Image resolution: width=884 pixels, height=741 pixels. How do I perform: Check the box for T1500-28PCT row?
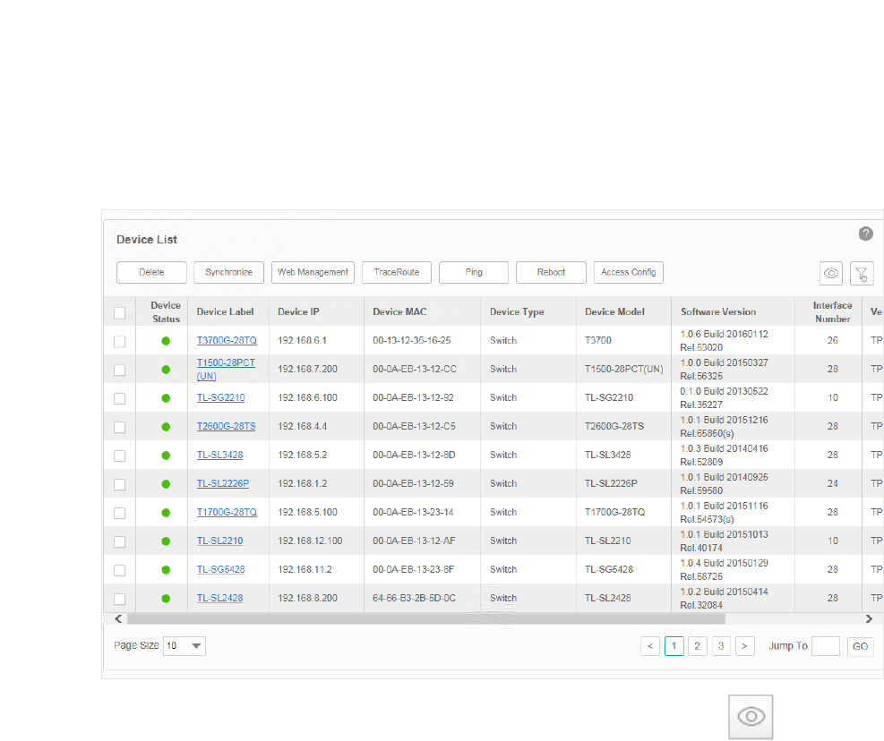pyautogui.click(x=119, y=370)
